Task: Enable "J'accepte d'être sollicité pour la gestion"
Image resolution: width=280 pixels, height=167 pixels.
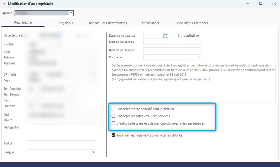Action: pos(113,109)
